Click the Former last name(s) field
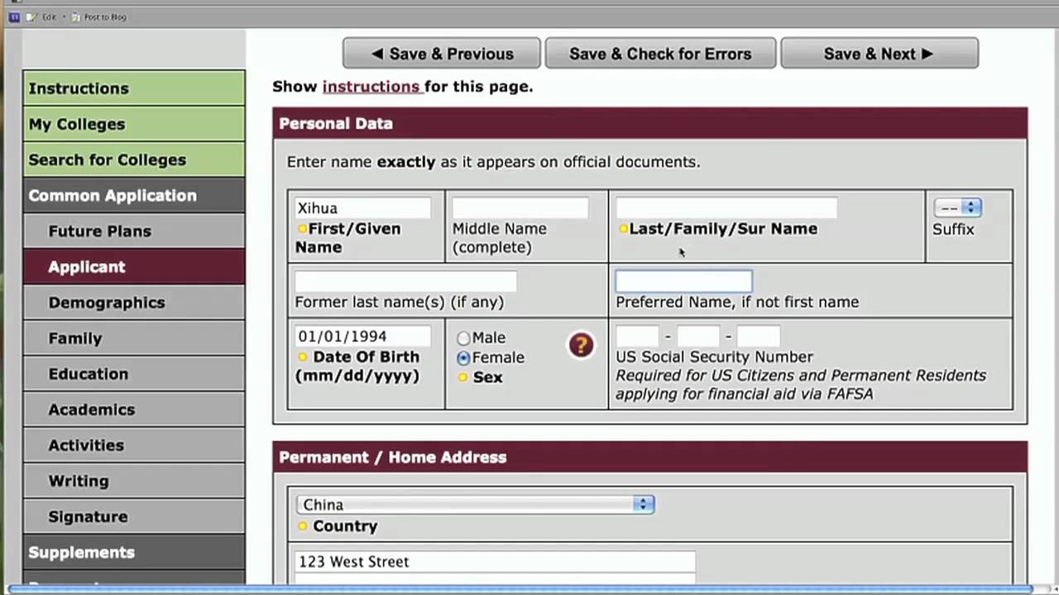1059x595 pixels. pyautogui.click(x=405, y=282)
